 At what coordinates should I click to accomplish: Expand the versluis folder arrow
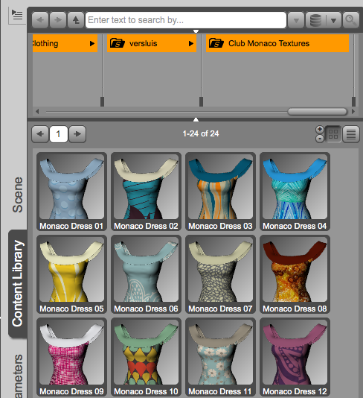191,44
